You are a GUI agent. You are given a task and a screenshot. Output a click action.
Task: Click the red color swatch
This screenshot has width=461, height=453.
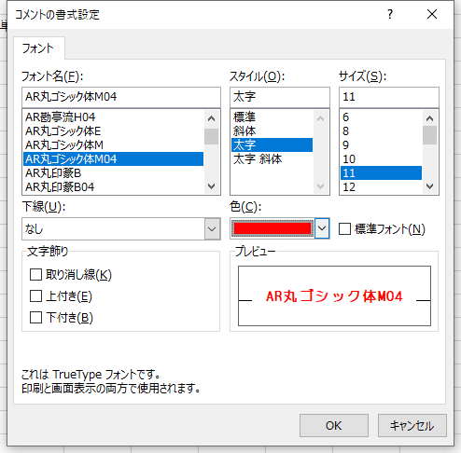272,228
